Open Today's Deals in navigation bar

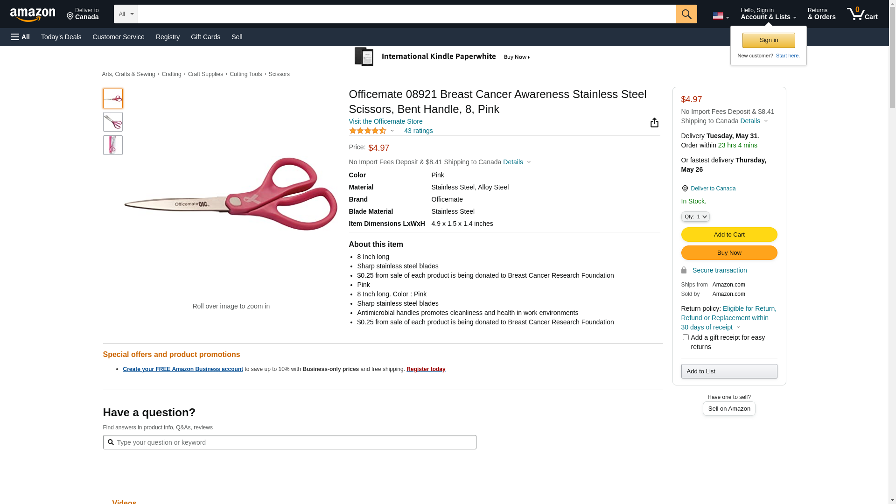(61, 37)
